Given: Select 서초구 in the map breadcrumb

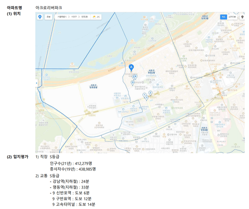Looking at the screenshot, I should [74, 17].
